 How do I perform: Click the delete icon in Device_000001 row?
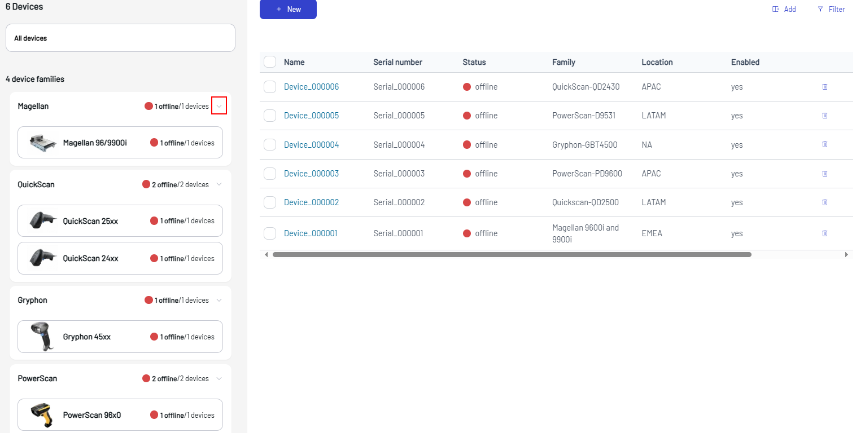pyautogui.click(x=824, y=233)
